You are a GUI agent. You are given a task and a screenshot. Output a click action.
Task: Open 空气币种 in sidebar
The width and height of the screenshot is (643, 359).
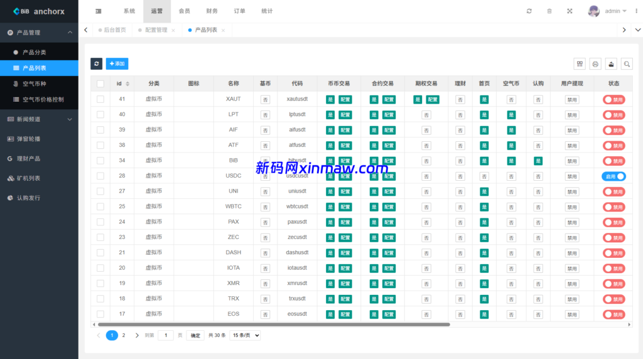point(39,83)
